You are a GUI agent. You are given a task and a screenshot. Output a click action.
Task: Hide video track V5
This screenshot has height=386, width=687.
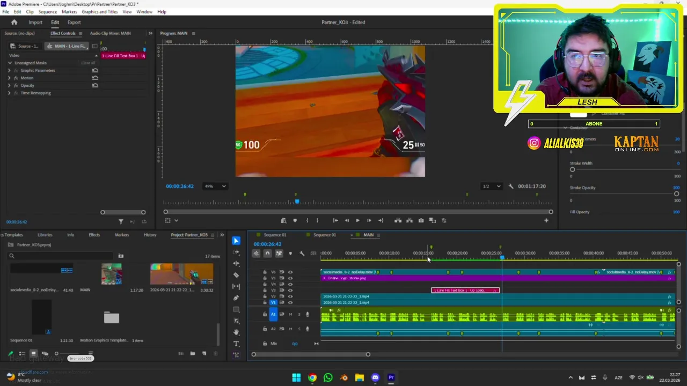click(x=290, y=278)
